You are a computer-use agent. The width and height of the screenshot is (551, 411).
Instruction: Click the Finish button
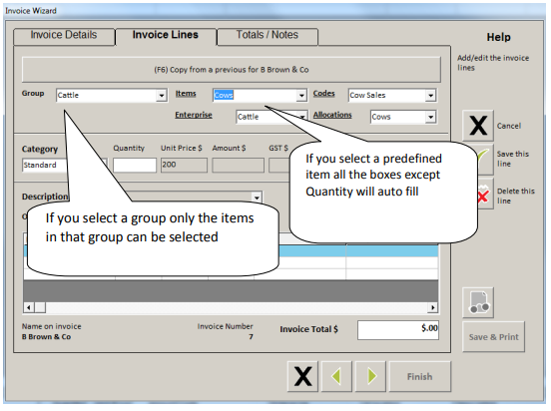coord(420,376)
